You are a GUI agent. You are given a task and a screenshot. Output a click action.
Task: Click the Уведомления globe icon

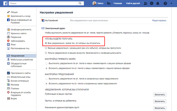coord(8,56)
